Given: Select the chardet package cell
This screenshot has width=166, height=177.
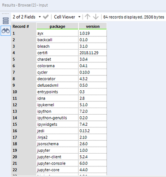Looking at the screenshot, I should click(x=57, y=59).
